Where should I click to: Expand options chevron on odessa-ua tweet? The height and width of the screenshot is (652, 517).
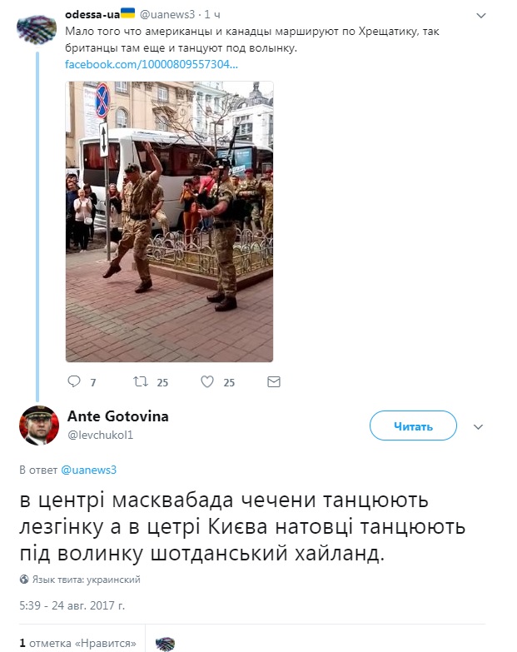pos(481,16)
